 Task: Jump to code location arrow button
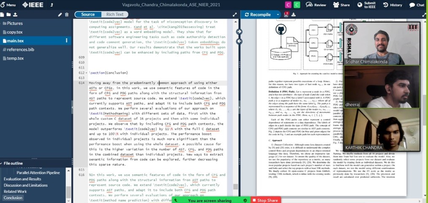239,41
